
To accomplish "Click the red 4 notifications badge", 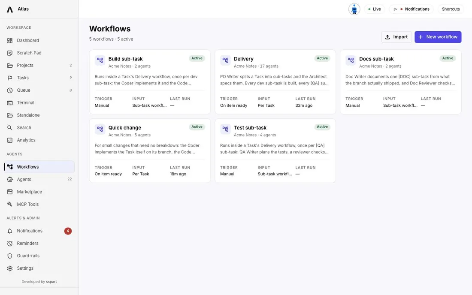I will pyautogui.click(x=68, y=231).
